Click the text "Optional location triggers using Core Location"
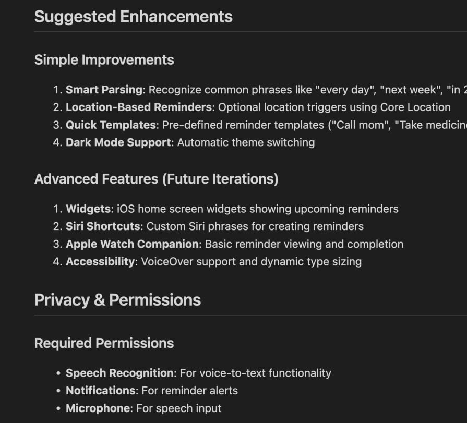Screen dimensions: 467x423 click(x=334, y=107)
